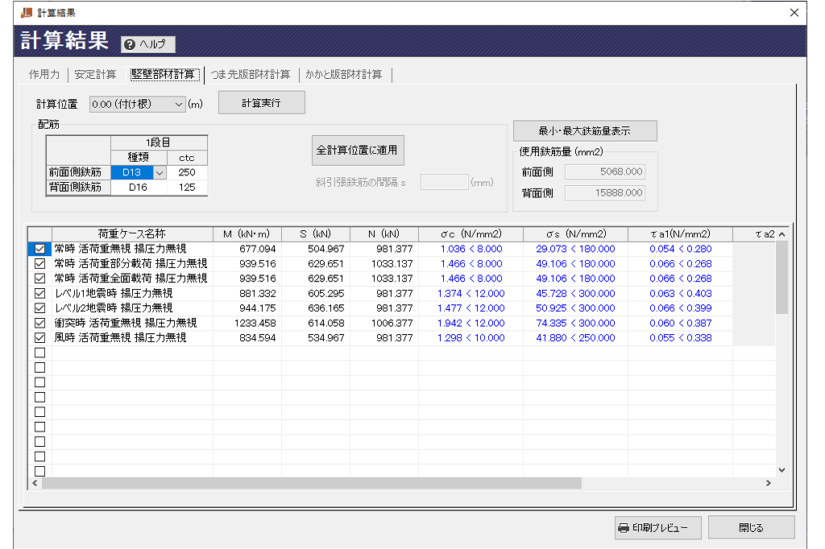Click the 41.880 < 250.000 stress cell

(575, 337)
